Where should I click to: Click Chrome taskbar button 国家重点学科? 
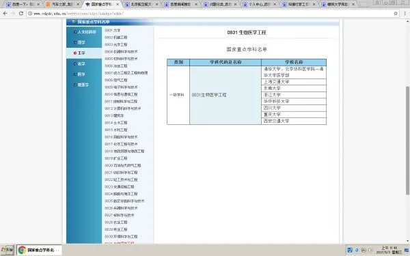39,250
